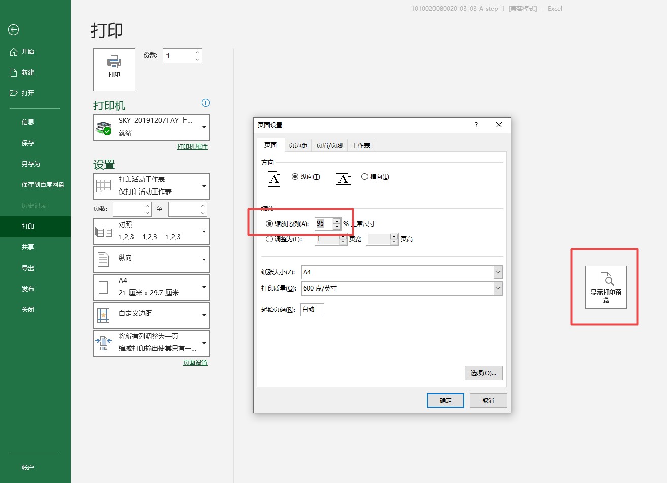Click the 起始页码 field showing 自动
667x483 pixels.
pyautogui.click(x=312, y=309)
